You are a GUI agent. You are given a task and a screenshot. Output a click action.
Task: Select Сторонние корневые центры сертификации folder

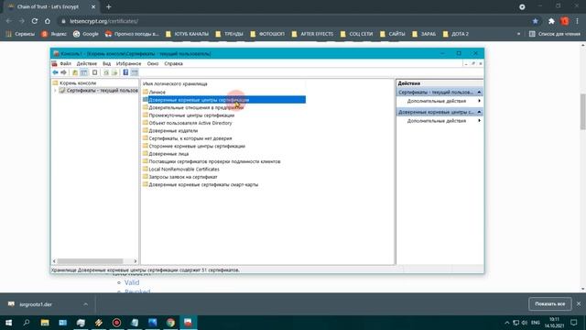point(194,147)
